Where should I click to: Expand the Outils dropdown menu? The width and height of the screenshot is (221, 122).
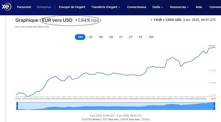[x=158, y=7]
